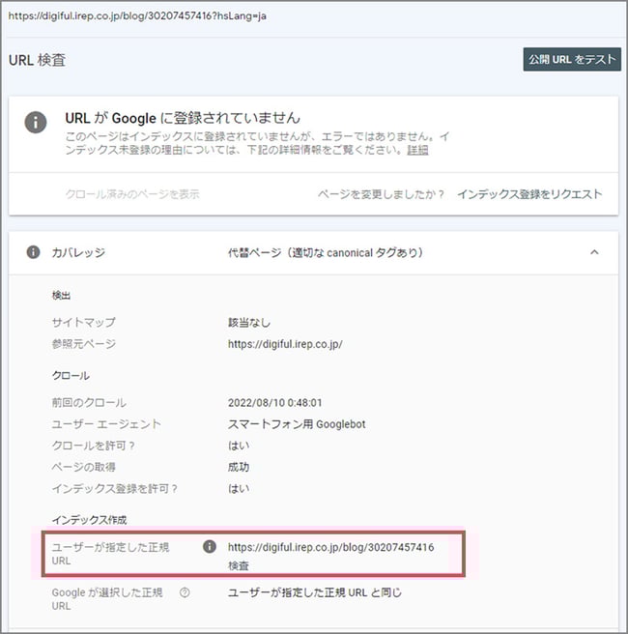
Task: Click the ユーザーが指定した正規 URL と同じ value
Action: [x=314, y=592]
